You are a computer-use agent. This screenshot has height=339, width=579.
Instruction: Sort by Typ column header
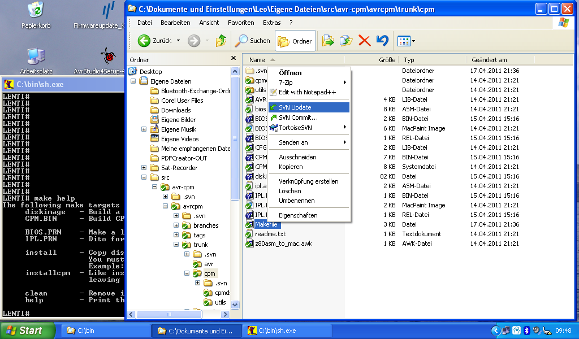433,60
